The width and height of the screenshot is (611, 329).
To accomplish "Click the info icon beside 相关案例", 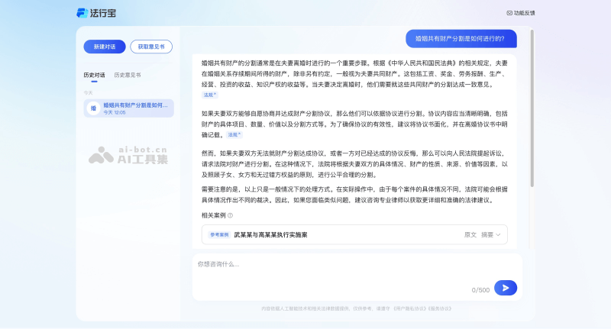I will point(230,215).
